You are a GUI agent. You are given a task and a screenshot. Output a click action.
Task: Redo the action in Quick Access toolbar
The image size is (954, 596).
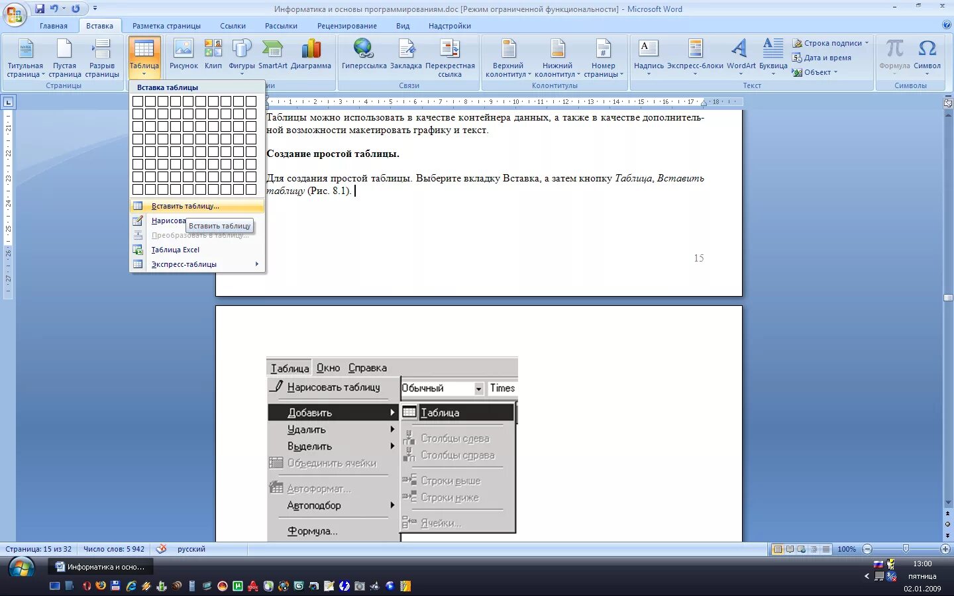(x=76, y=9)
